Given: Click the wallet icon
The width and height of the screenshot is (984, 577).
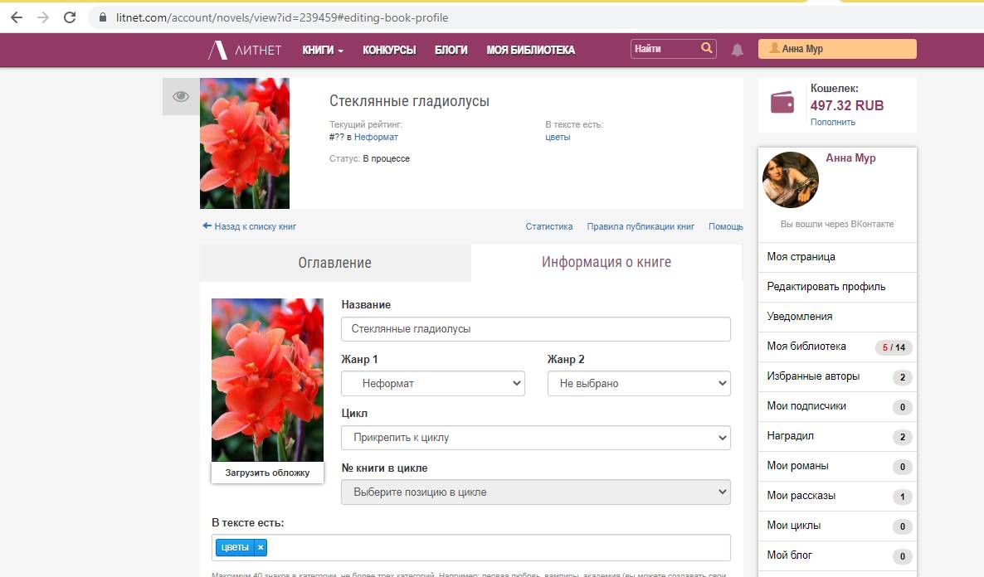Looking at the screenshot, I should tap(782, 103).
